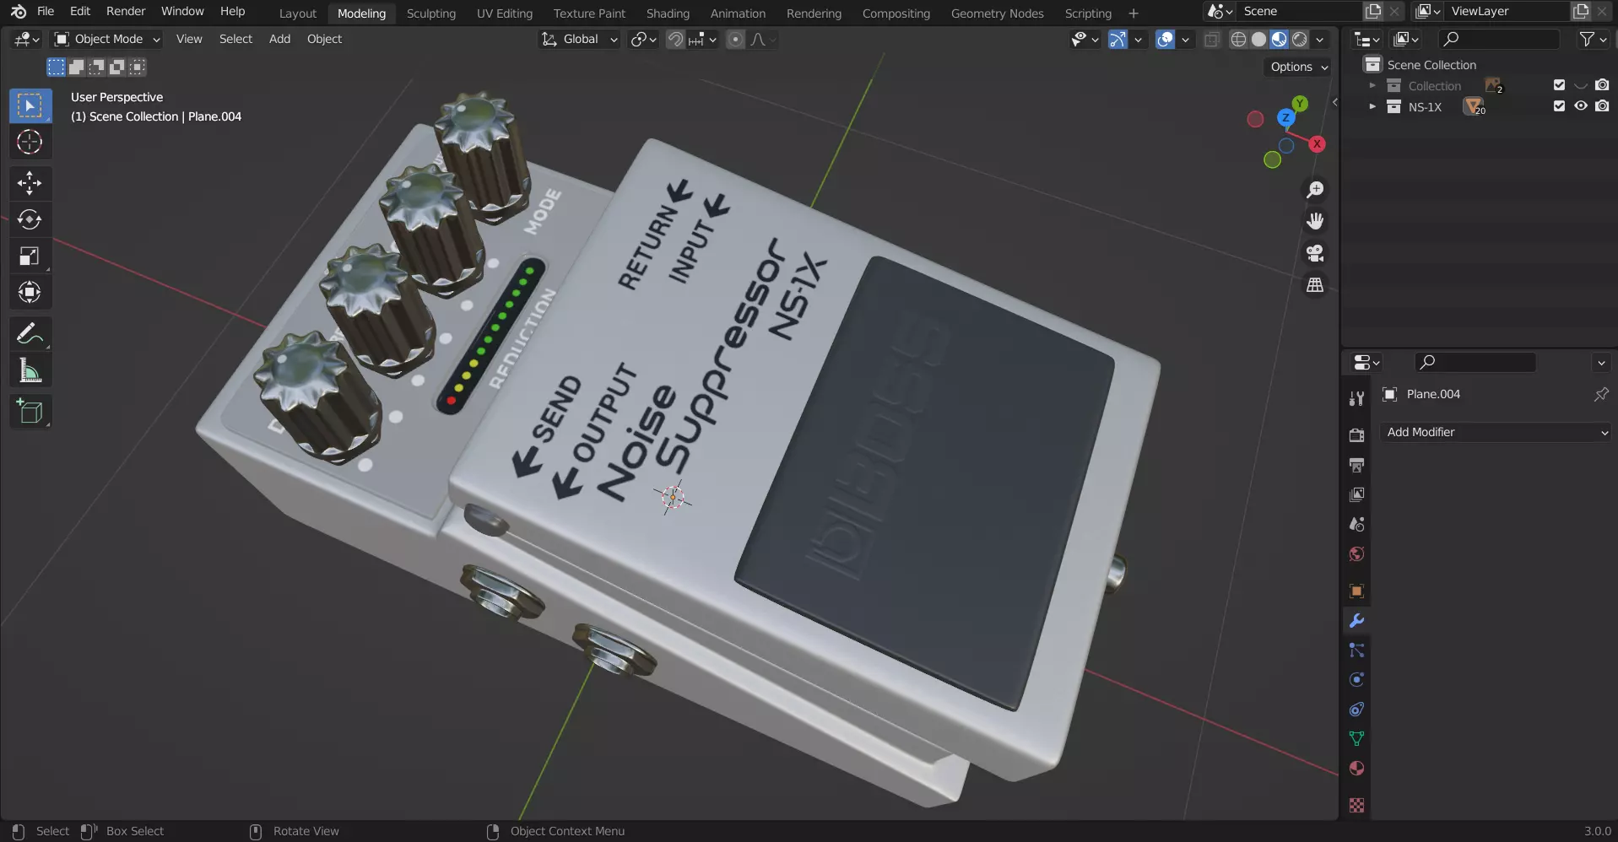
Task: Open Material properties tab
Action: click(1356, 768)
